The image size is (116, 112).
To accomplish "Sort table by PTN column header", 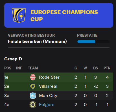I will tap(107, 68).
